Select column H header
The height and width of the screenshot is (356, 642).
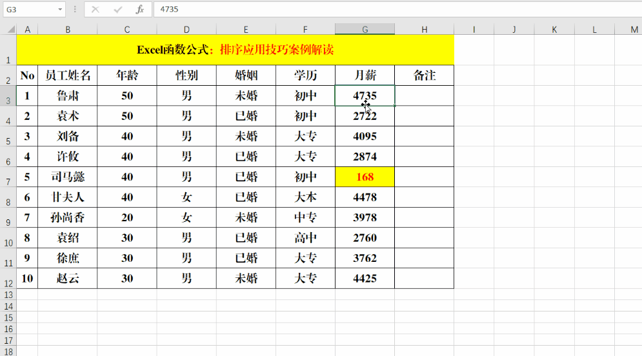point(424,30)
